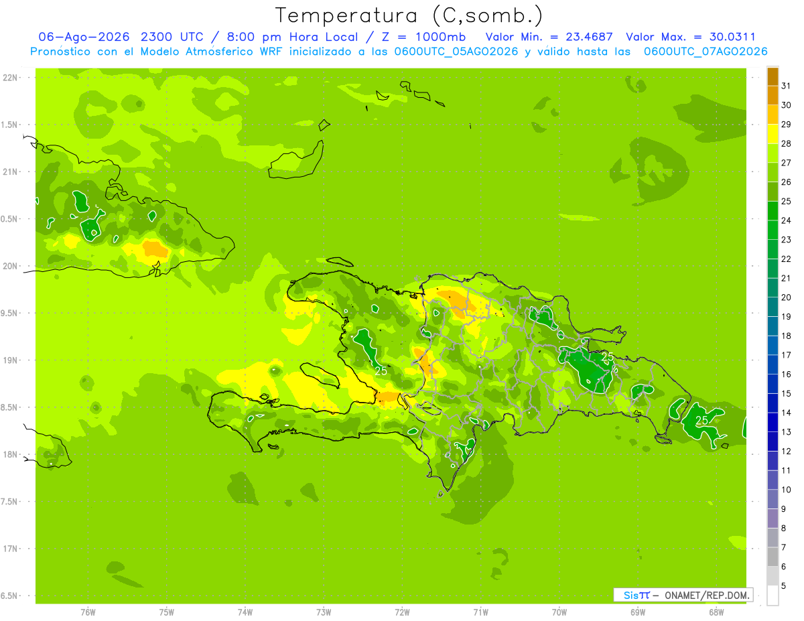Click the '70W' longitude axis label
Viewport: 804px width, 621px height.
[559, 612]
